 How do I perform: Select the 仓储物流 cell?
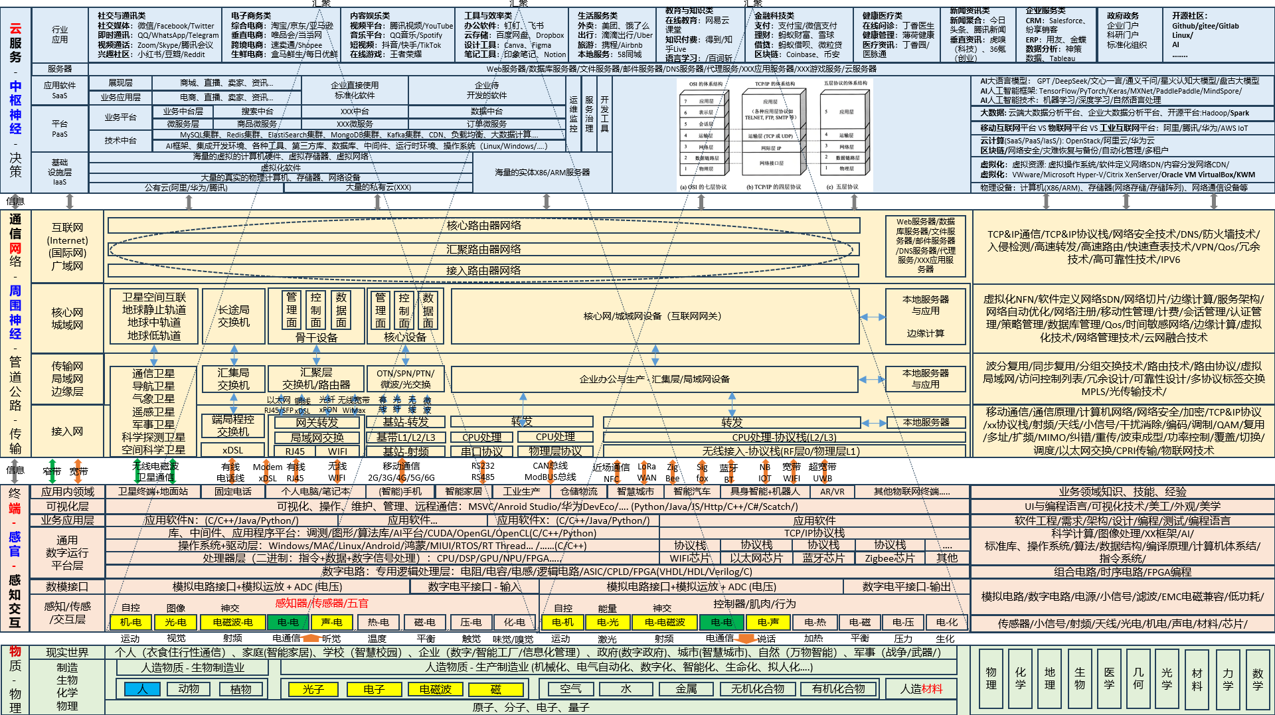579,492
